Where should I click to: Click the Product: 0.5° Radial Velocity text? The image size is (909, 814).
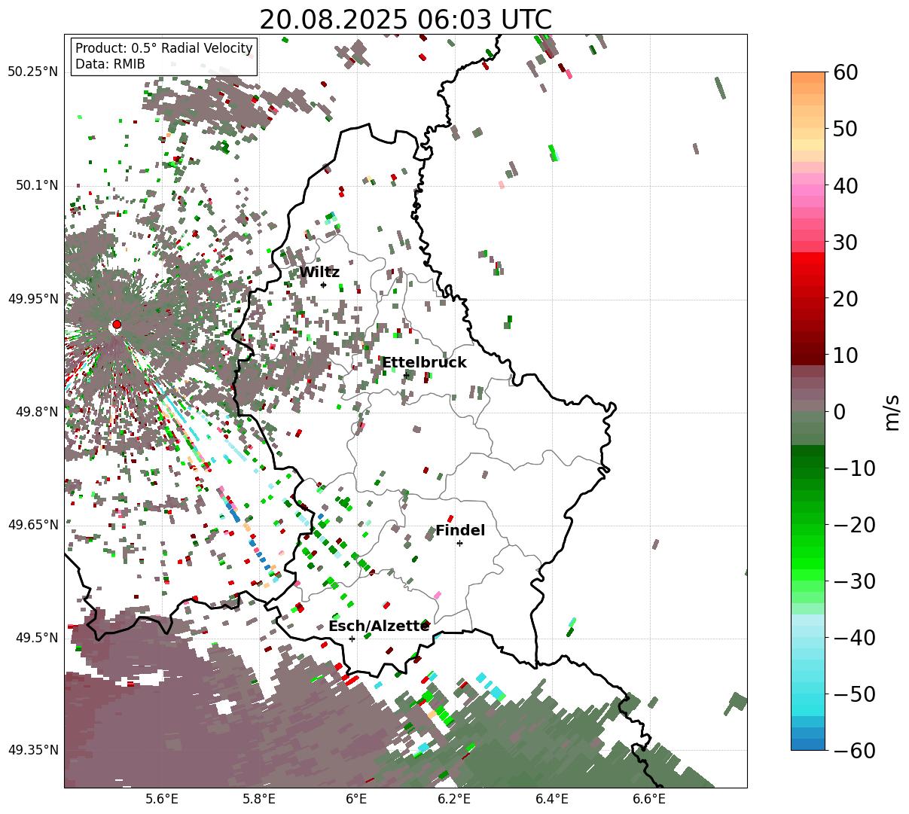(164, 48)
